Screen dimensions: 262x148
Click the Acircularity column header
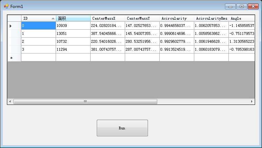[177, 18]
